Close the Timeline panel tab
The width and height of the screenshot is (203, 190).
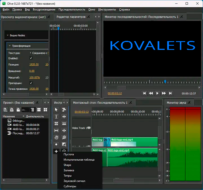pyautogui.click(x=131, y=103)
